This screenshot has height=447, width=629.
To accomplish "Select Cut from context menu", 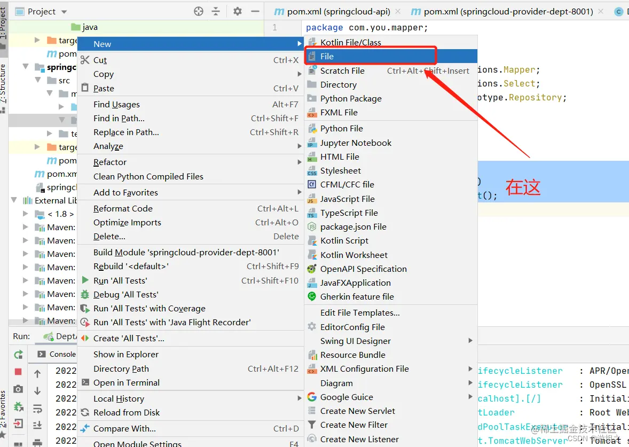I will tap(191, 60).
